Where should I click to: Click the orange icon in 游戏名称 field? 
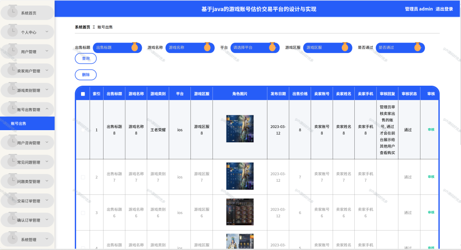pyautogui.click(x=207, y=47)
